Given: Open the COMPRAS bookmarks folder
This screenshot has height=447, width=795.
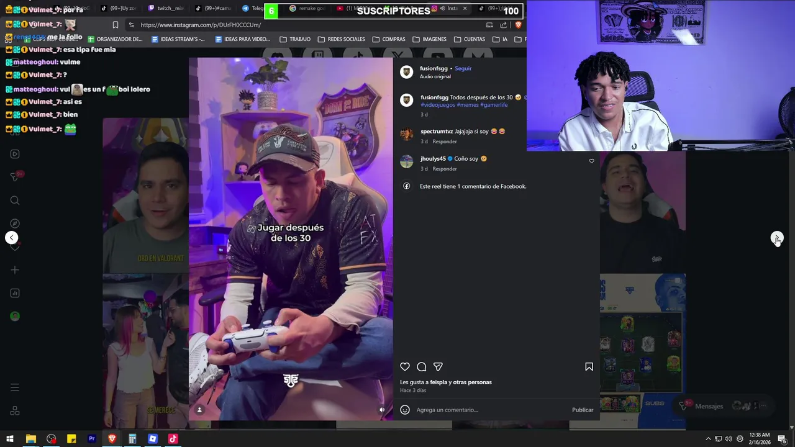Looking at the screenshot, I should pyautogui.click(x=389, y=39).
